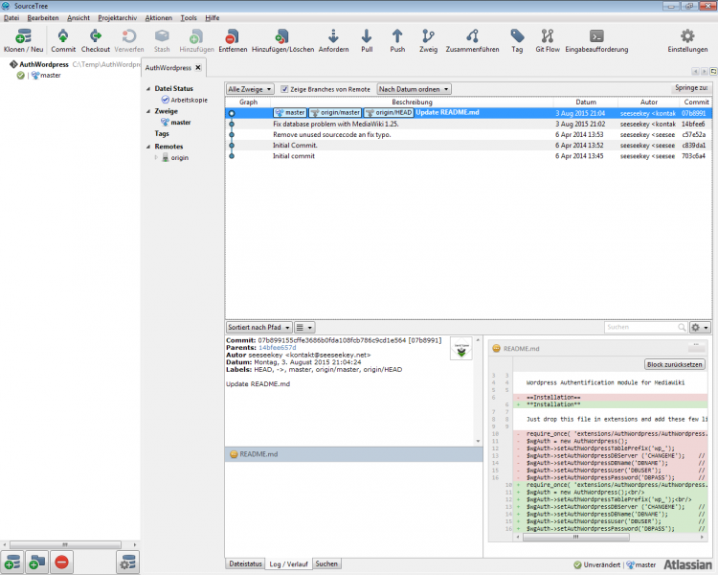This screenshot has width=718, height=575.
Task: Open the Nach Datum ordnen dropdown
Action: click(414, 89)
